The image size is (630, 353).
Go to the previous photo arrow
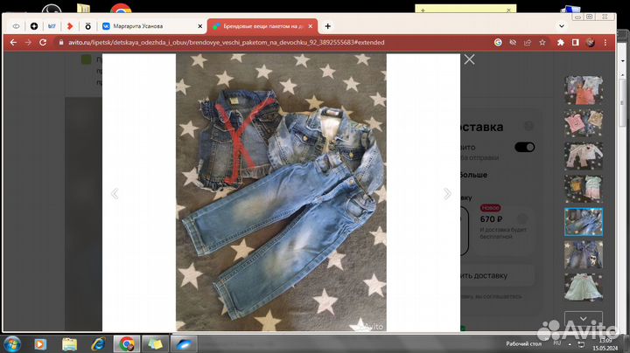pos(114,194)
